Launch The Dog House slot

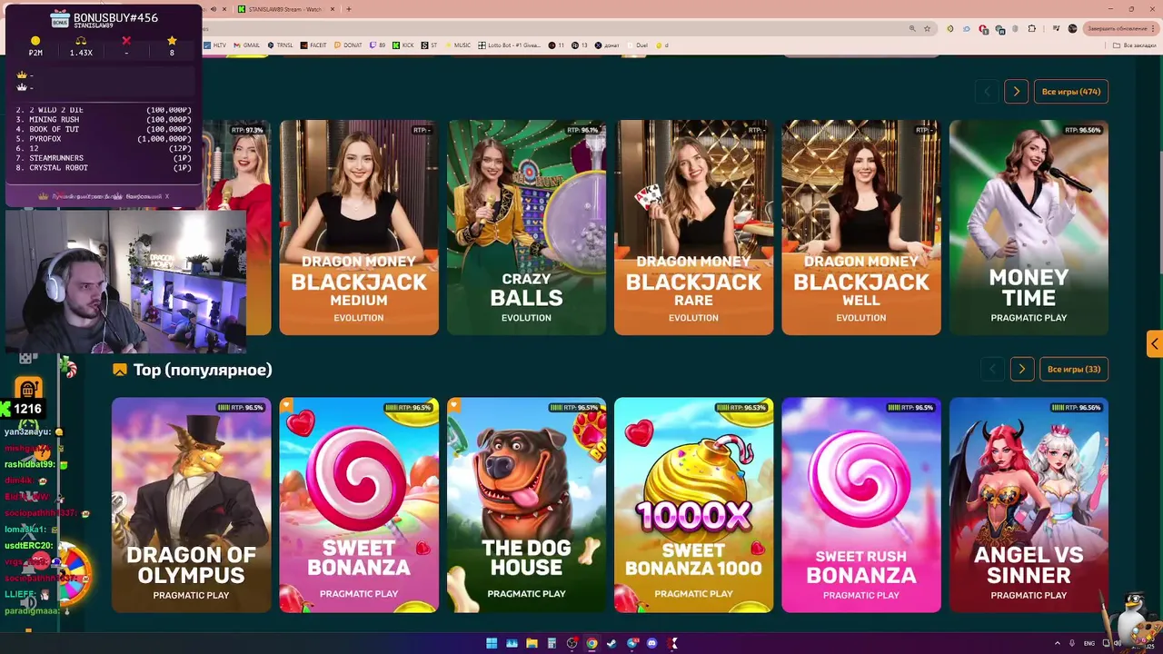coord(526,505)
